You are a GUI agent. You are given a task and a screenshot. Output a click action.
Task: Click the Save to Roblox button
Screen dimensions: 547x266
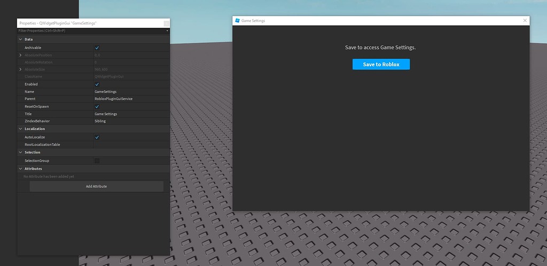381,64
